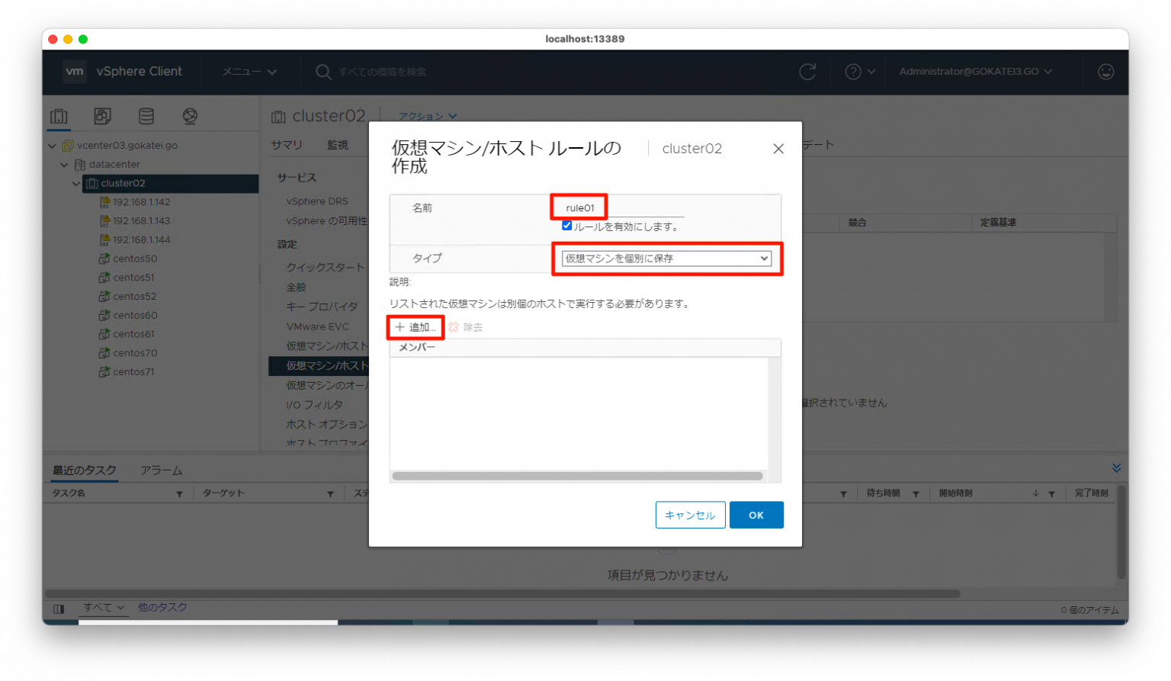Collapse the tasks panel with the double-chevron icon

(1116, 467)
